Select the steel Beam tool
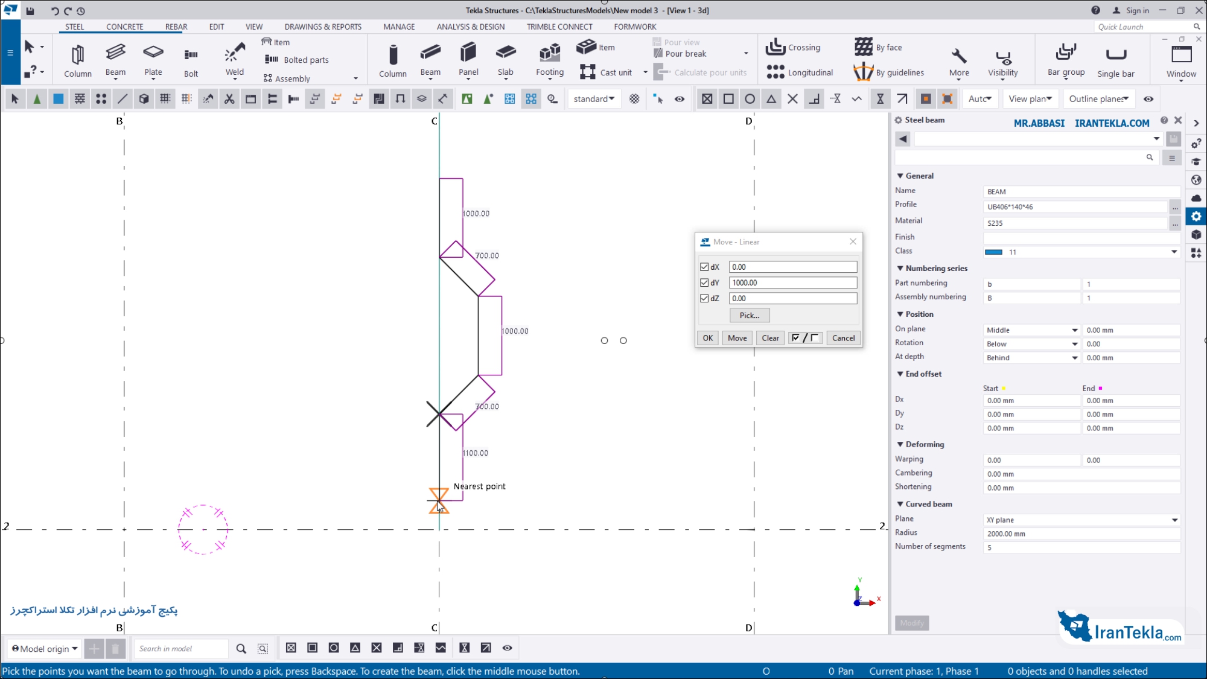Viewport: 1207px width, 679px height. pyautogui.click(x=115, y=60)
